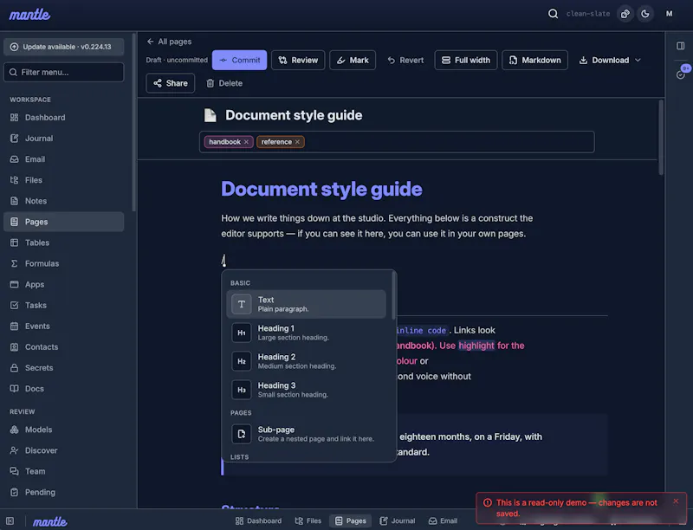The width and height of the screenshot is (693, 530).
Task: Click the inline code text
Action: pyautogui.click(x=421, y=330)
